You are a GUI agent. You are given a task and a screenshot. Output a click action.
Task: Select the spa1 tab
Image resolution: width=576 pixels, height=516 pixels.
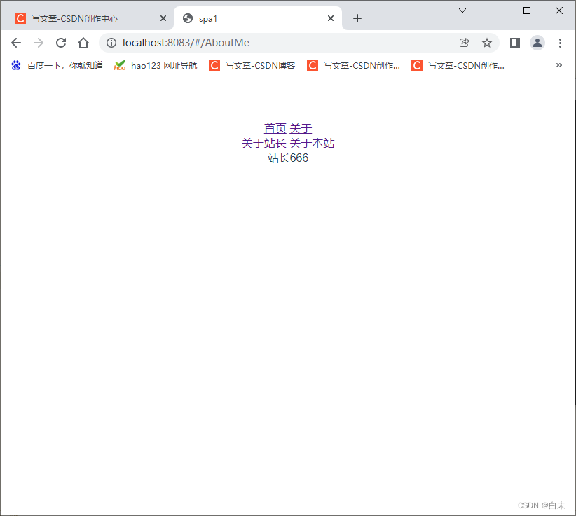click(x=257, y=18)
